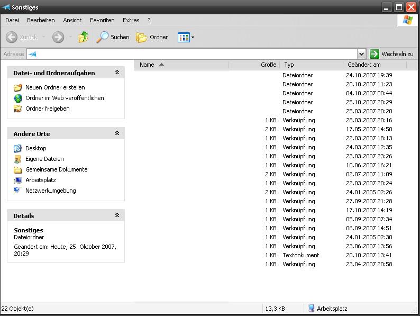
Task: Click the Arbeitsplatz status bar icon
Action: click(x=311, y=308)
